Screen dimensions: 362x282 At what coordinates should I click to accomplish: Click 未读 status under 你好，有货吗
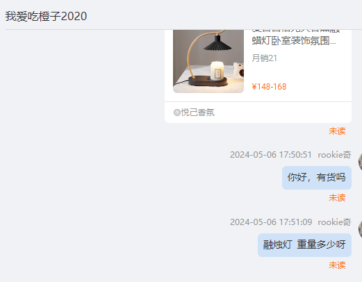coord(337,198)
